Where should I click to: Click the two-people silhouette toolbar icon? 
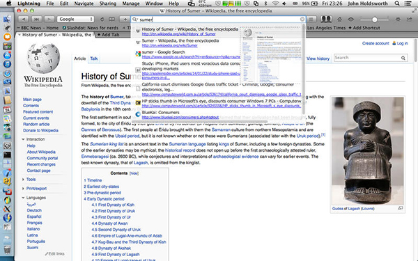click(326, 19)
